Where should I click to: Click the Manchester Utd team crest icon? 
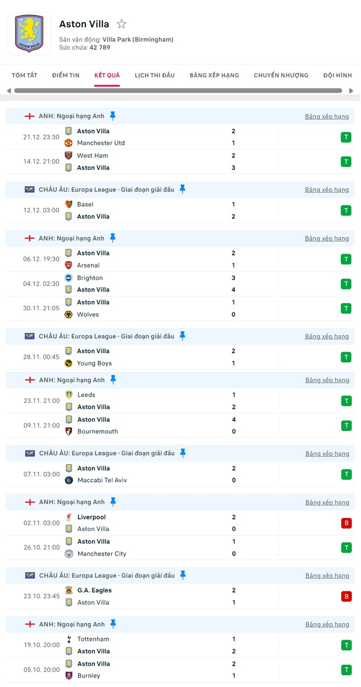(x=68, y=143)
